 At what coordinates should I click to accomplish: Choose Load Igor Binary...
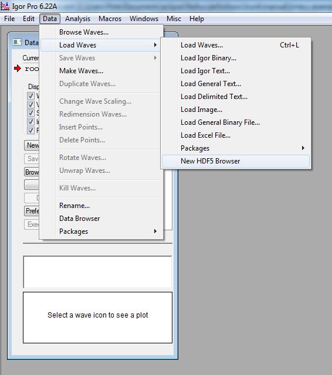coord(236,58)
